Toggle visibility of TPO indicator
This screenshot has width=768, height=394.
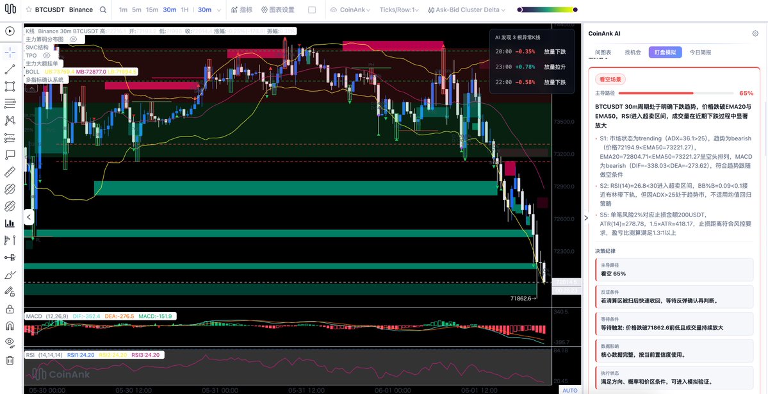(47, 55)
